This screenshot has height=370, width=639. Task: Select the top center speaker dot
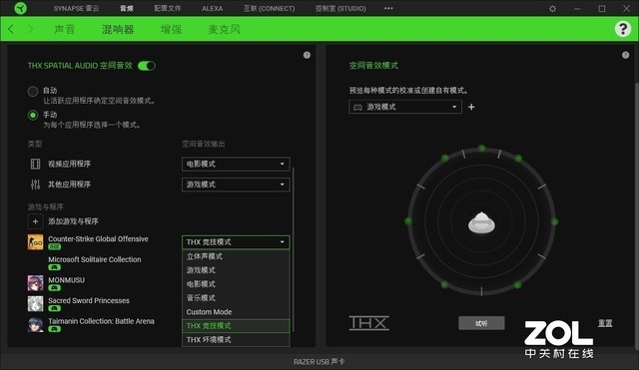[481, 149]
